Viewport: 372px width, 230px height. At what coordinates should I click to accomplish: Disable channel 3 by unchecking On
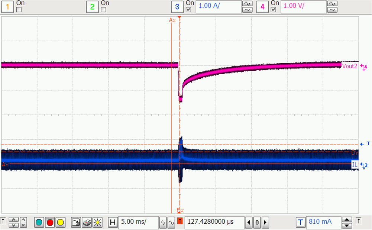(188, 10)
